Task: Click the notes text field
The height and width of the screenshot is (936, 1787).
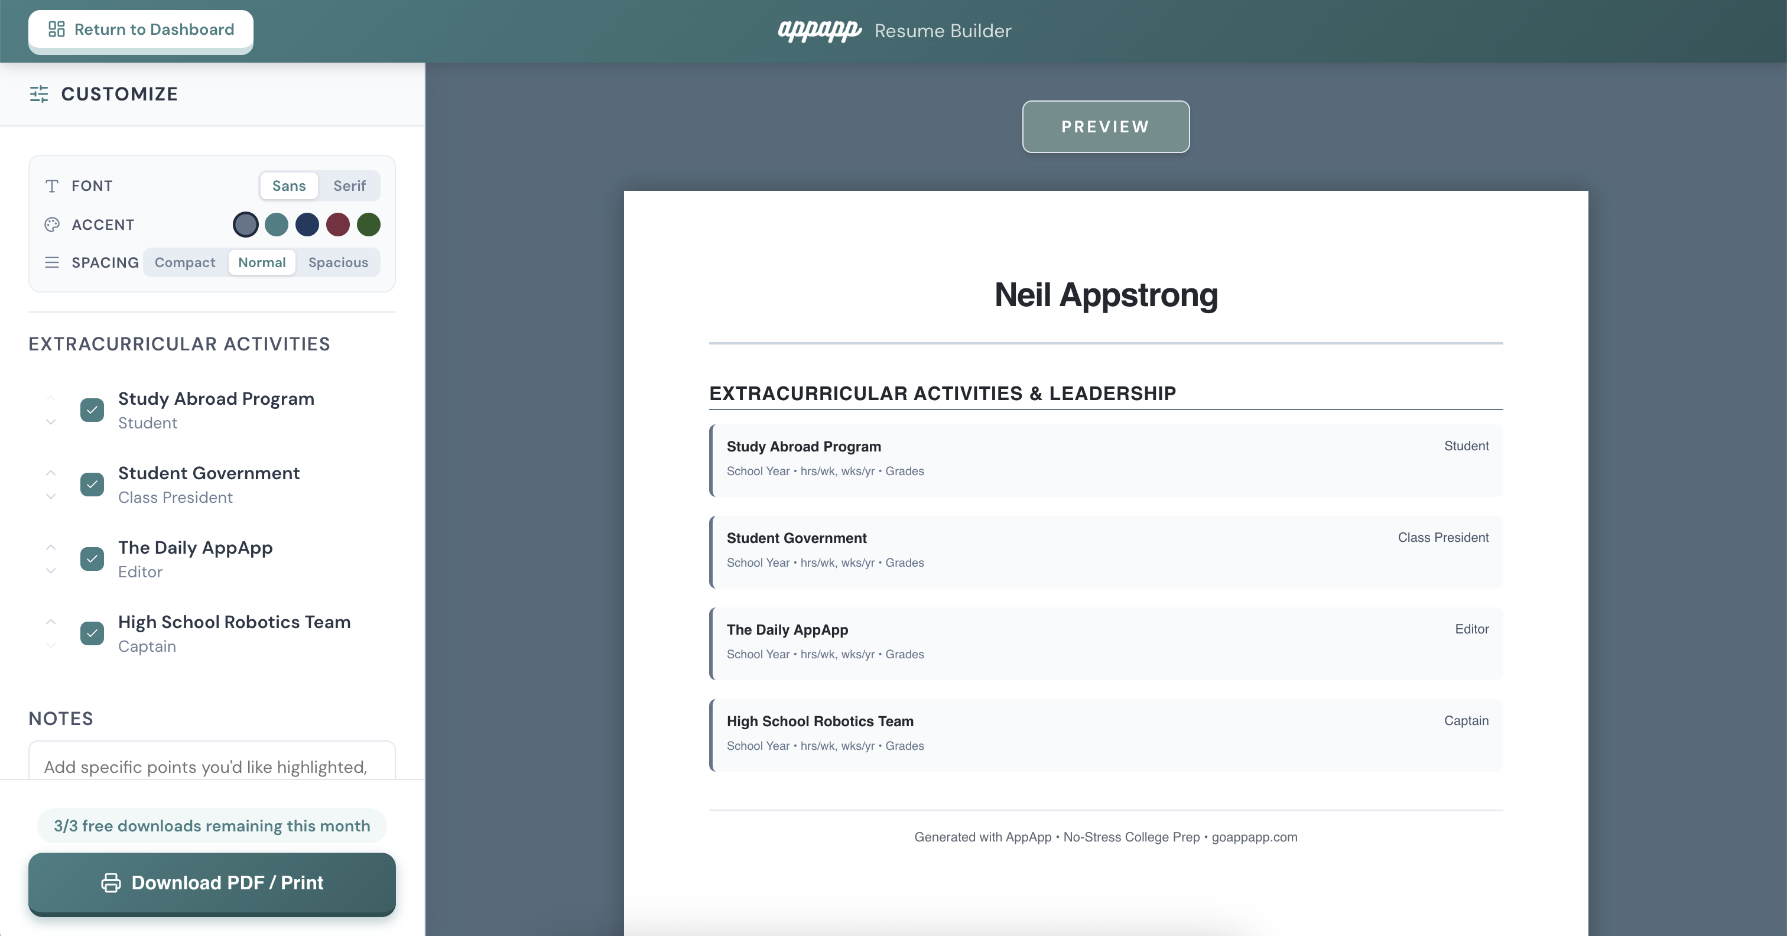Action: (x=212, y=760)
